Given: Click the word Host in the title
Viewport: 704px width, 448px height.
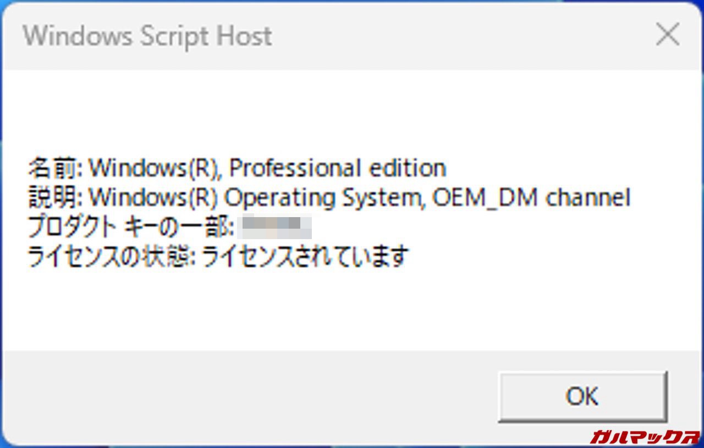Looking at the screenshot, I should coord(244,36).
